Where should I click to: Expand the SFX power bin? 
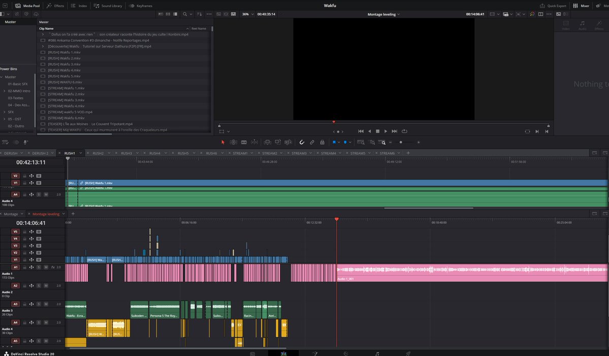click(4, 112)
